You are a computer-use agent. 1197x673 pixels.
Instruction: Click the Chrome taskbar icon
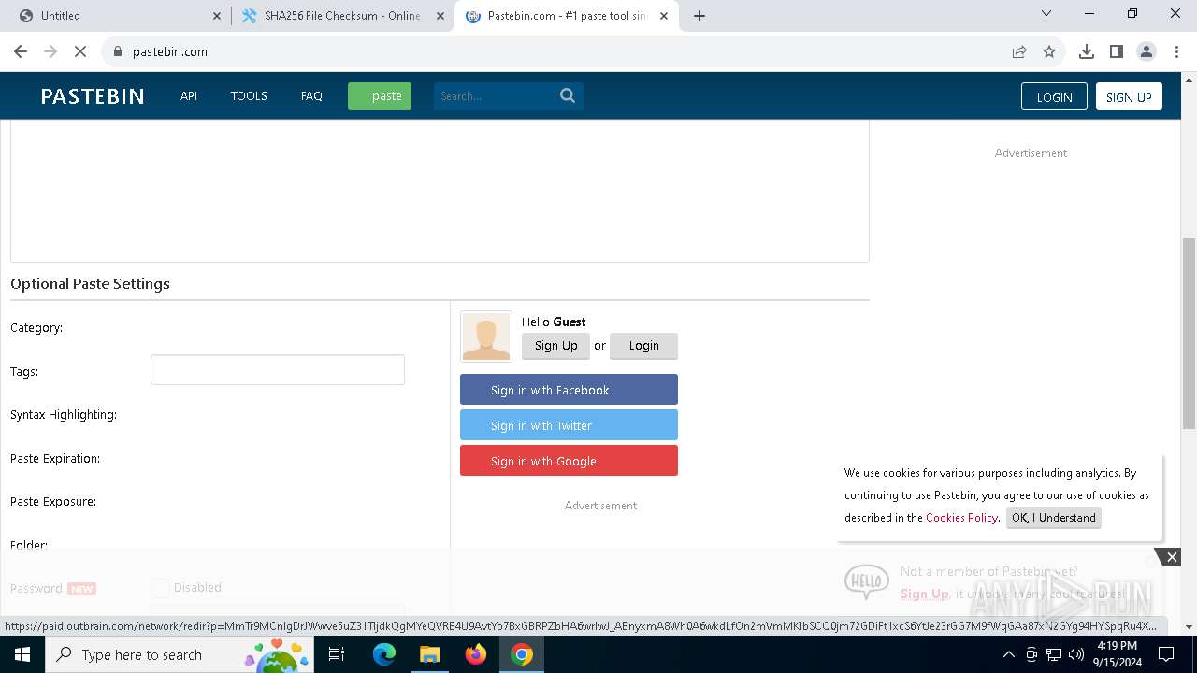(x=522, y=654)
